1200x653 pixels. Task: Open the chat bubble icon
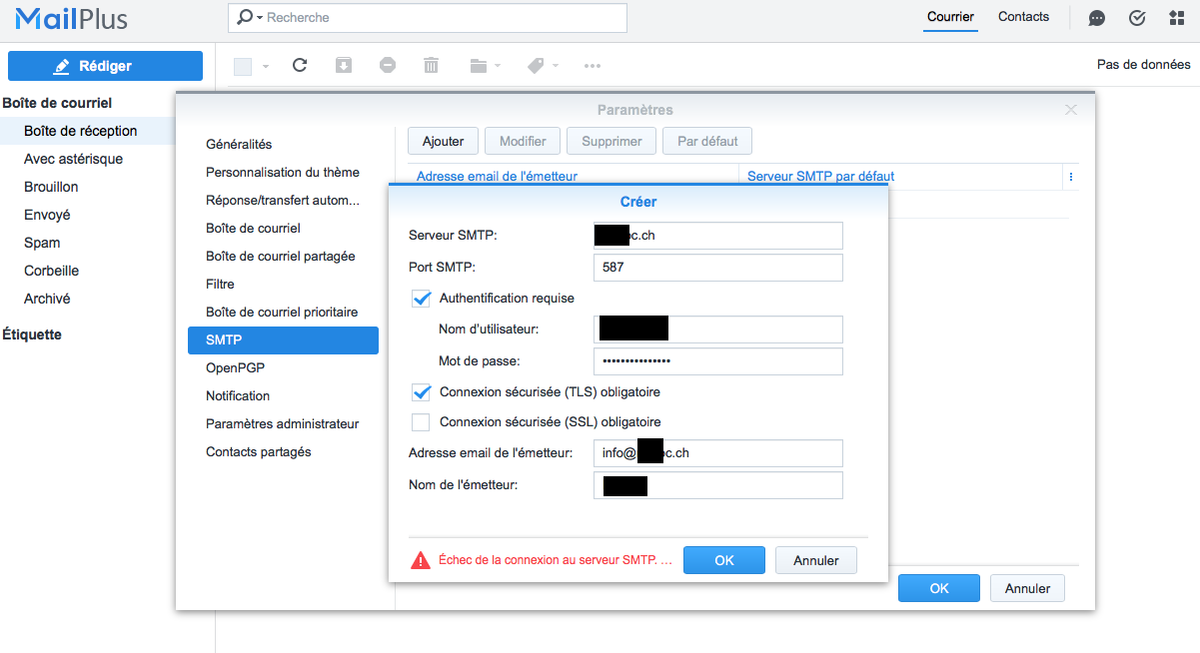[x=1096, y=18]
